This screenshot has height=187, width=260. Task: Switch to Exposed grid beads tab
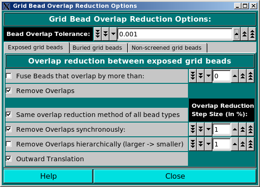pyautogui.click(x=36, y=47)
